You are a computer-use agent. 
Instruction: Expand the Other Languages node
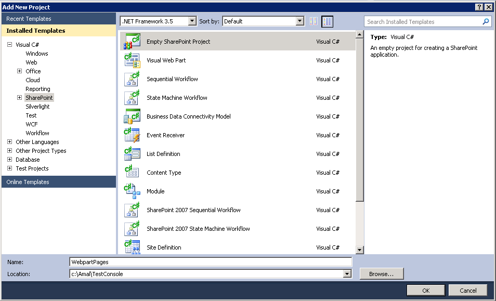point(9,142)
